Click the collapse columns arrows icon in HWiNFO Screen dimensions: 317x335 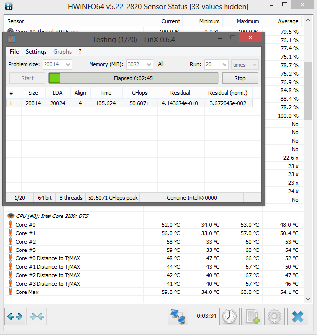tap(37, 316)
